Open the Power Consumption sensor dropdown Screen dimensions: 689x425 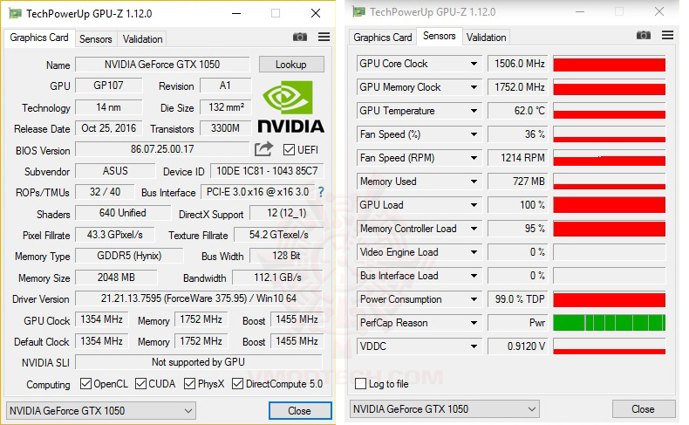pos(474,299)
